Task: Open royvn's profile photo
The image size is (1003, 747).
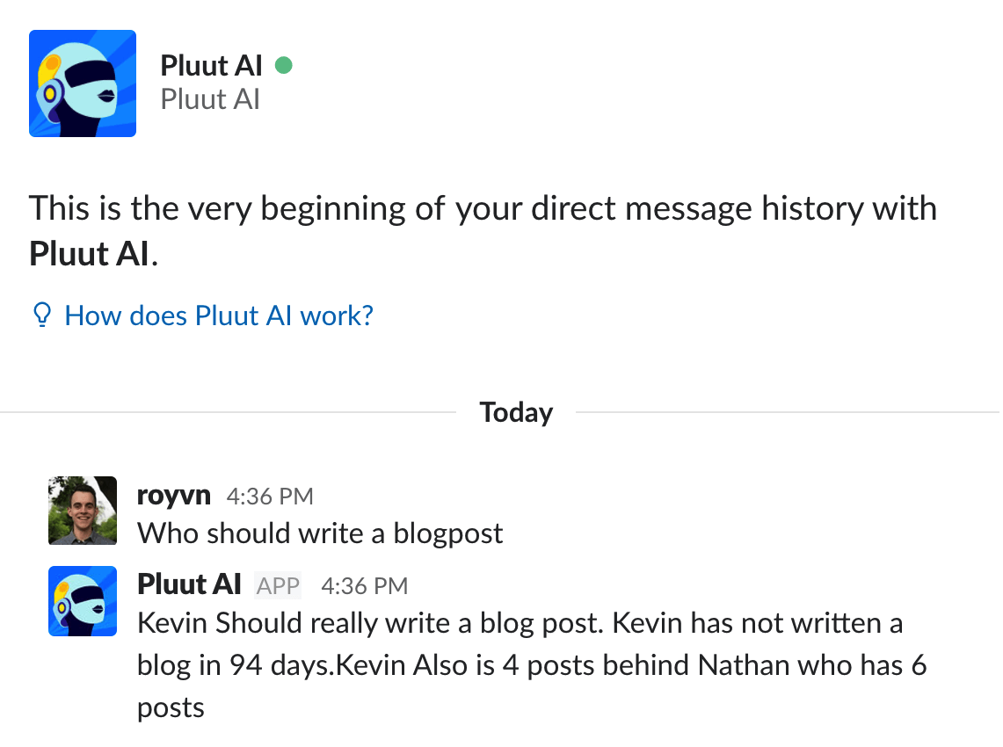Action: pos(83,511)
